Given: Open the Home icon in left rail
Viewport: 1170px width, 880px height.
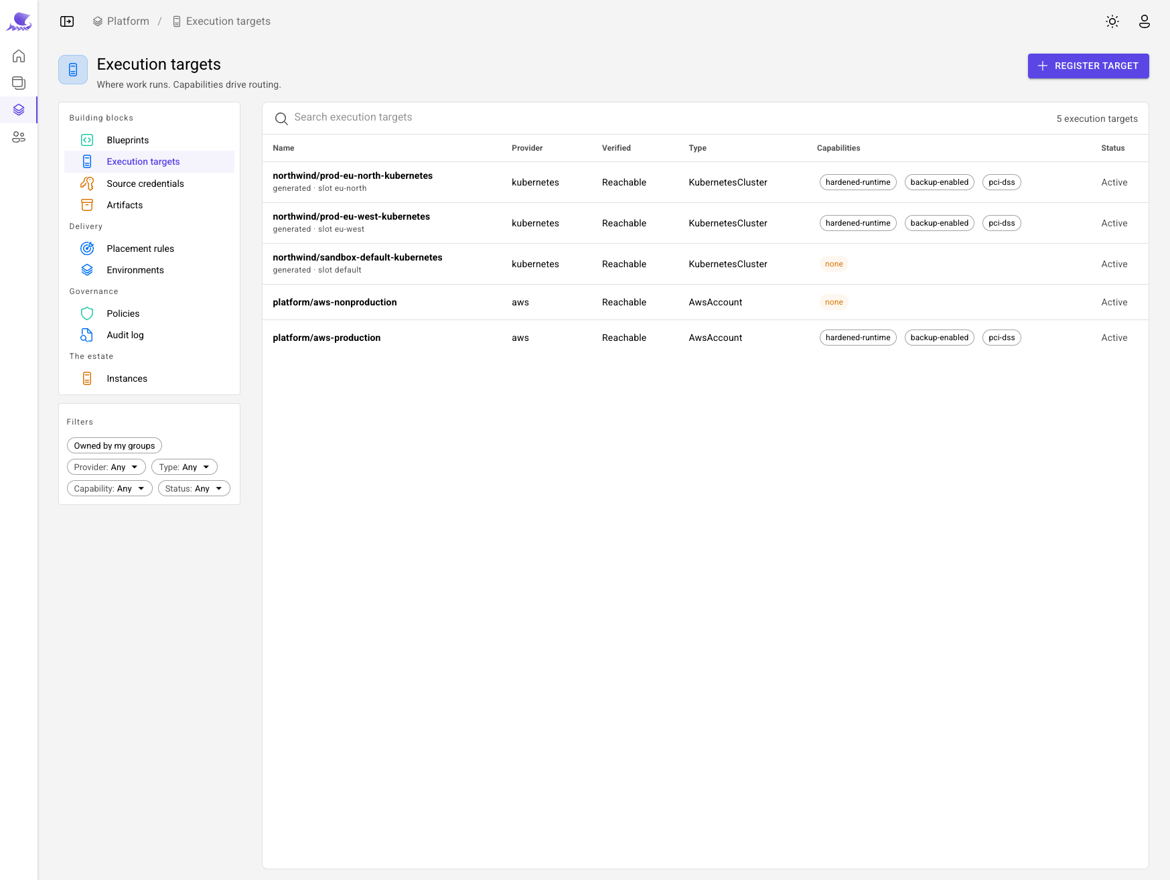Looking at the screenshot, I should point(19,56).
